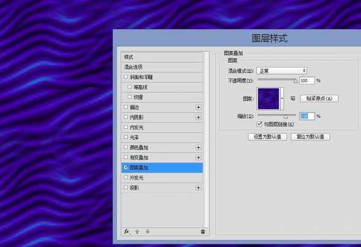This screenshot has height=247, width=361.
Task: Click the 缩放 scale percentage input field
Action: coord(307,116)
